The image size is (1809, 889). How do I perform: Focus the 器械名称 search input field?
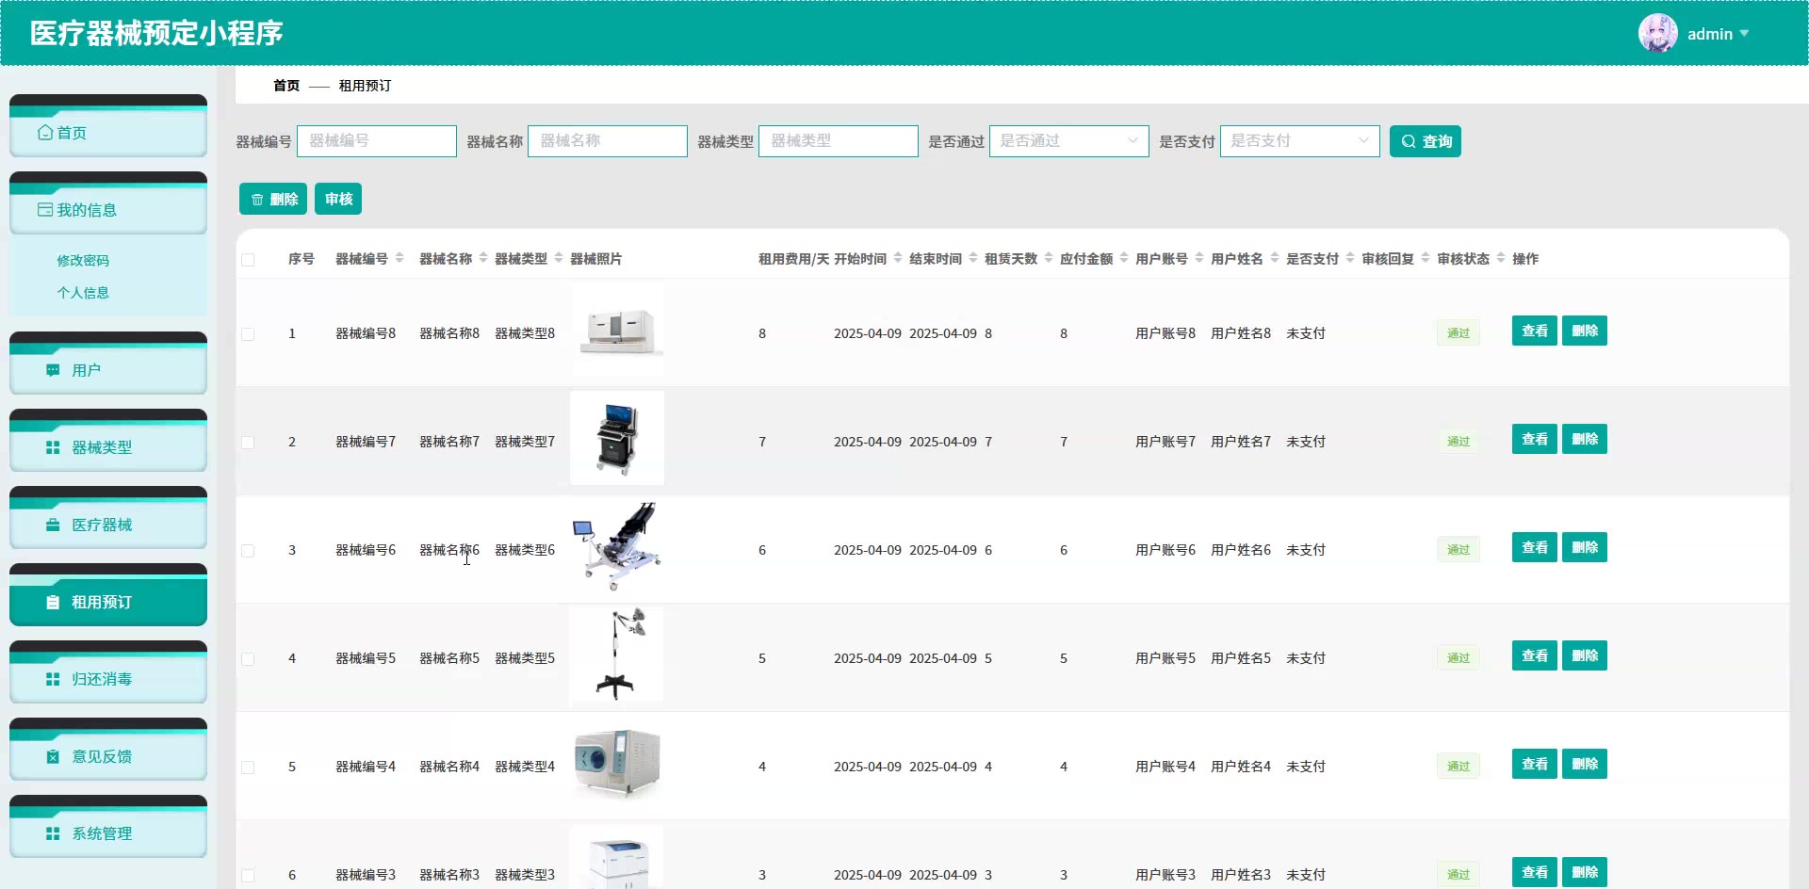pos(608,141)
